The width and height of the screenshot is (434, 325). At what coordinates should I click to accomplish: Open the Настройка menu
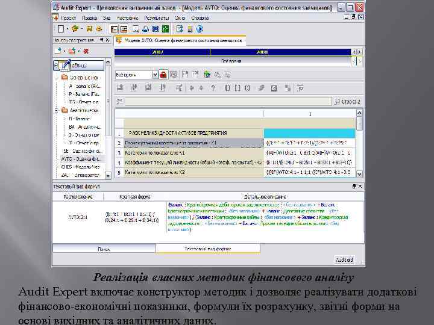point(127,18)
